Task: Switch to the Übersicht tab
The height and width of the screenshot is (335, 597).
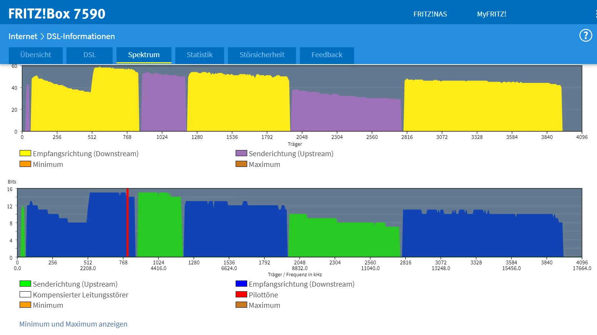Action: tap(35, 55)
